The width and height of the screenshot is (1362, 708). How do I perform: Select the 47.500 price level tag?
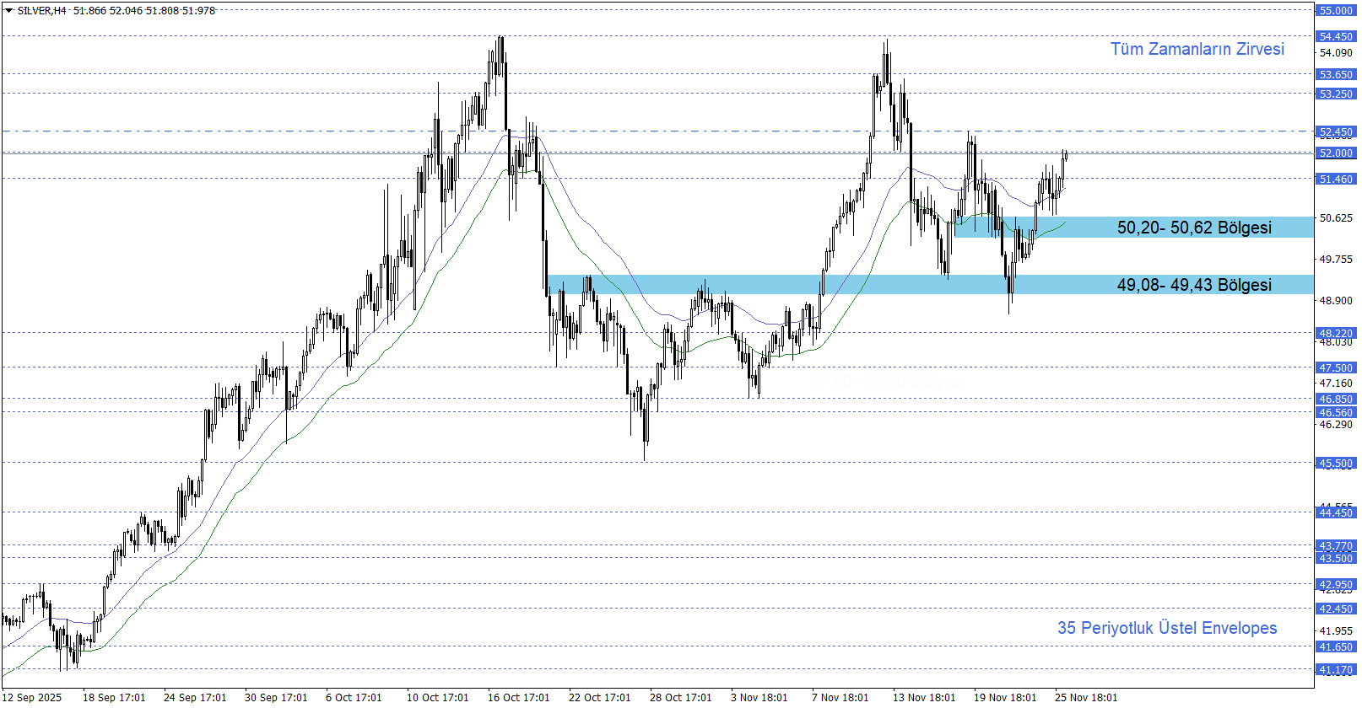click(1335, 368)
